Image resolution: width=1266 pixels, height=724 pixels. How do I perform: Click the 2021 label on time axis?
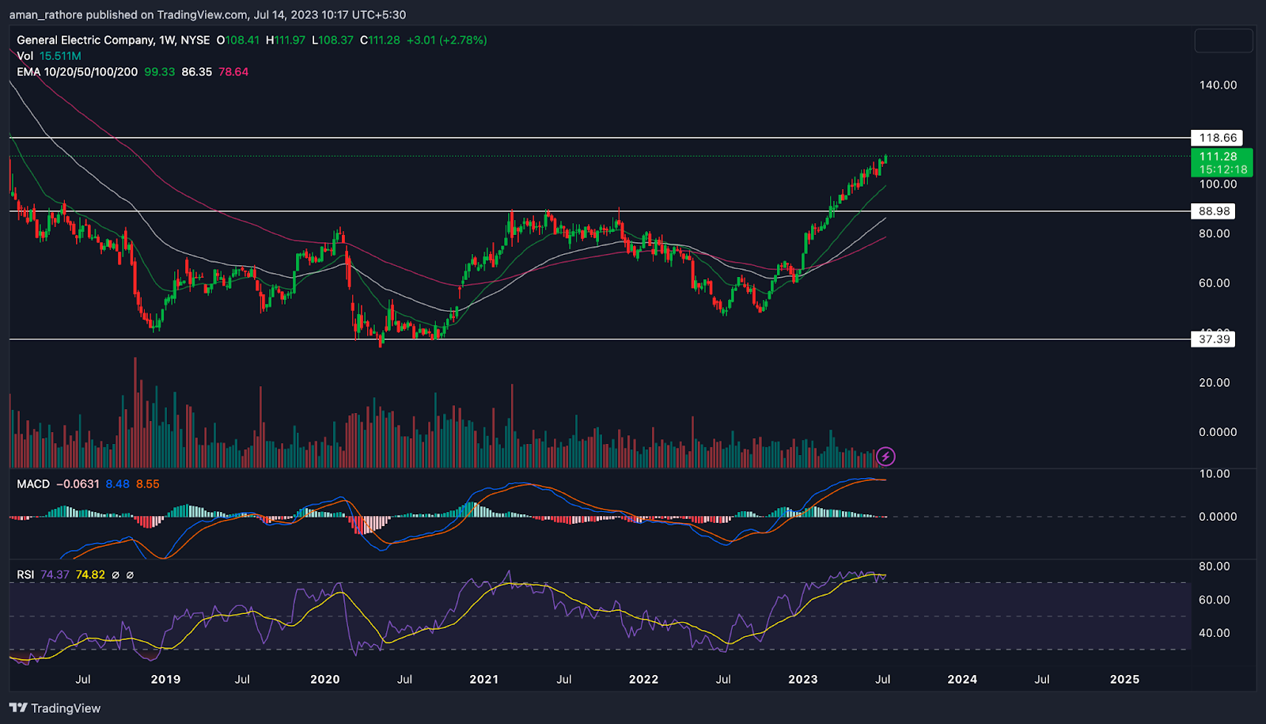click(484, 679)
